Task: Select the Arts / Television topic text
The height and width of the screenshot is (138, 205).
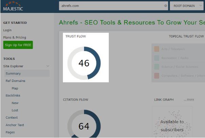Action: [x=173, y=49]
